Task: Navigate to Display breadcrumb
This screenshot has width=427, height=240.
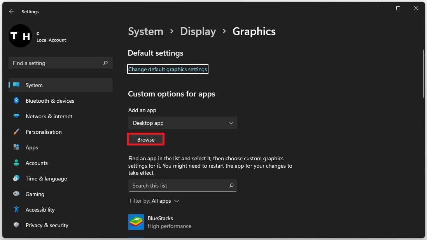Action: (x=198, y=32)
